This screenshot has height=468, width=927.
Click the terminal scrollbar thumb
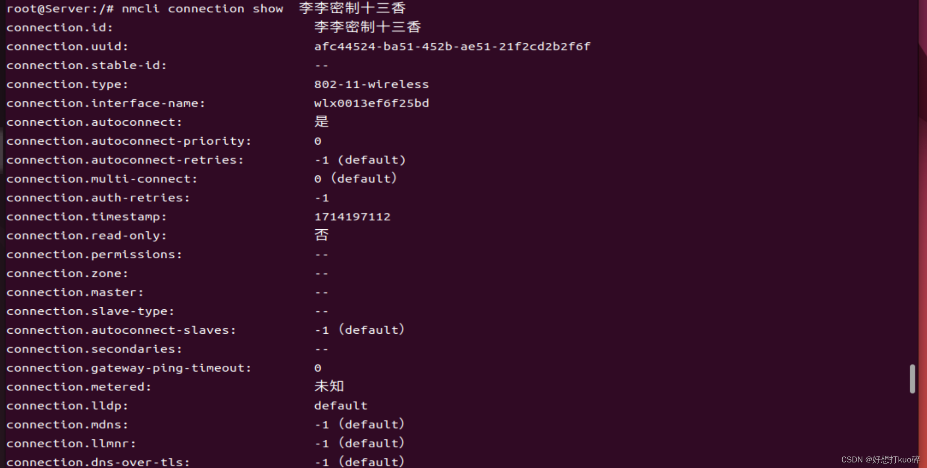click(x=912, y=379)
